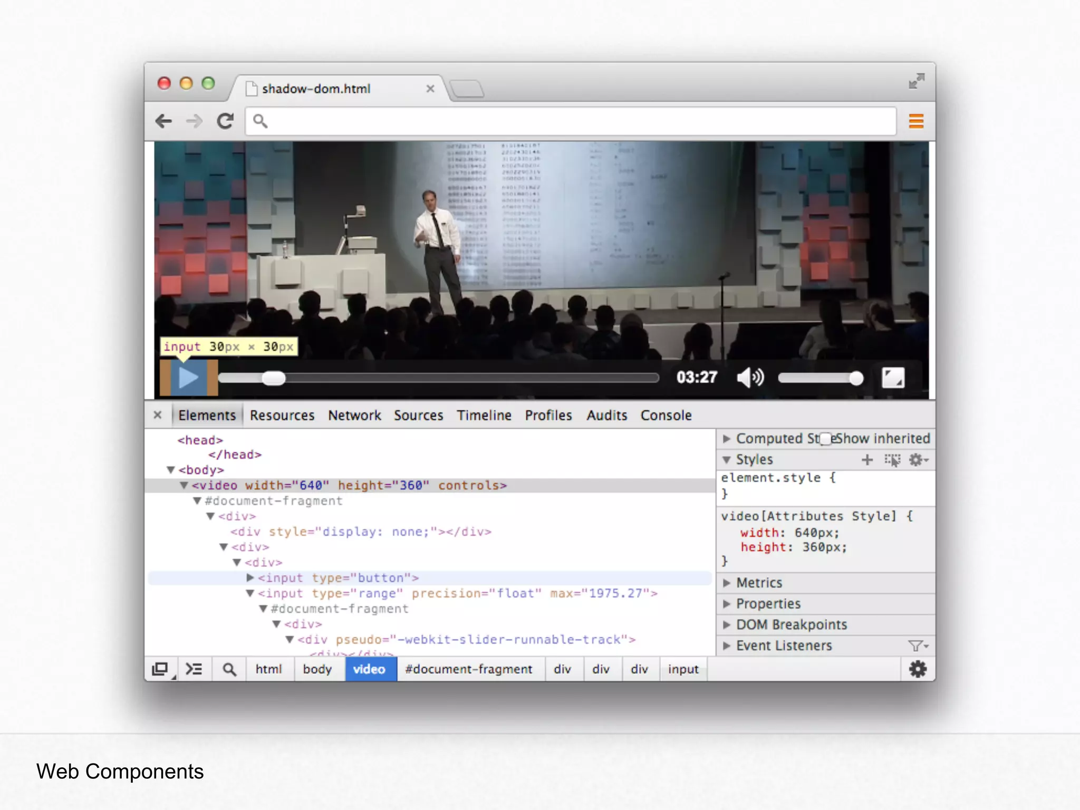The image size is (1080, 810).
Task: Expand the DOM Breakpoints section
Action: point(727,625)
